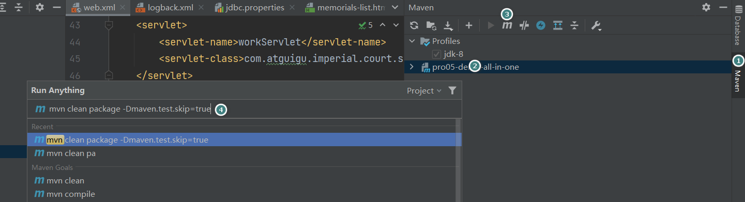This screenshot has height=202, width=745.
Task: Open the Project scope dropdown
Action: (x=424, y=91)
